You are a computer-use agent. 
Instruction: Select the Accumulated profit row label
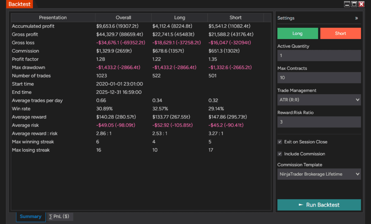tap(33, 26)
